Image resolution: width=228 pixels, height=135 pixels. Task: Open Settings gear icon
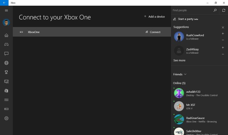6,118
